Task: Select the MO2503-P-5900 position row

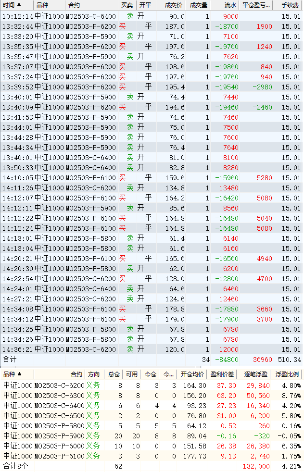Action: [x=152, y=436]
